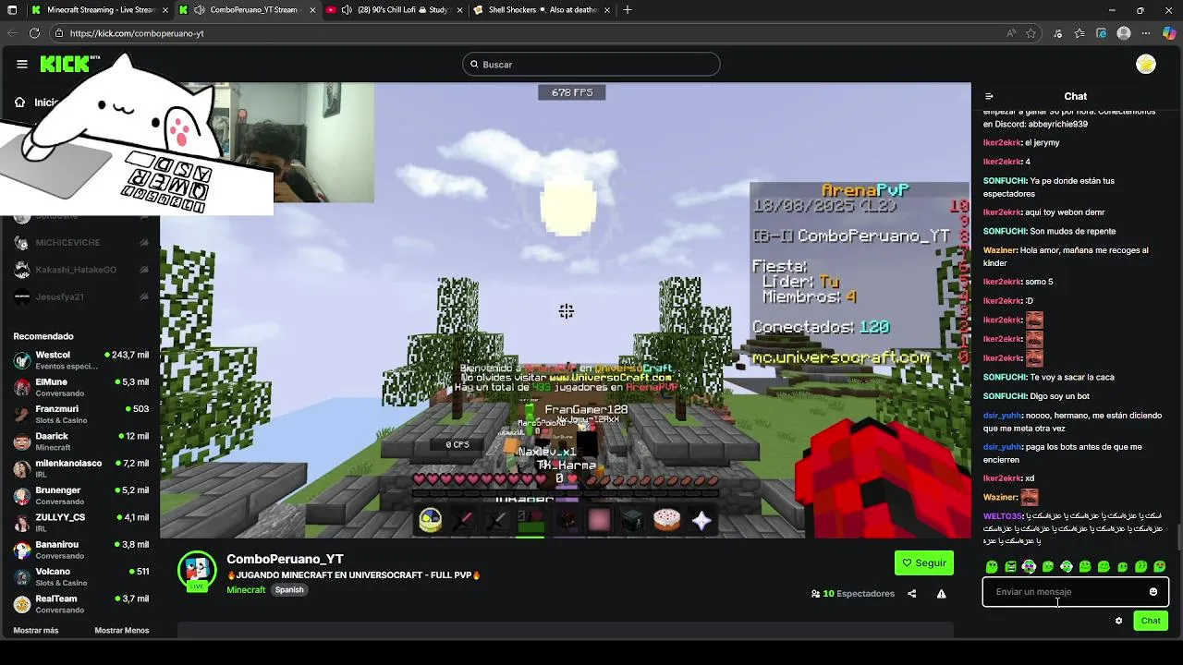Click Mostrar más in the sidebar

click(x=36, y=631)
